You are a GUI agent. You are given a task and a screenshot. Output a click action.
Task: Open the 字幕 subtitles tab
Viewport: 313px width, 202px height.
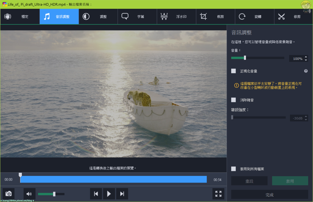tap(137, 16)
